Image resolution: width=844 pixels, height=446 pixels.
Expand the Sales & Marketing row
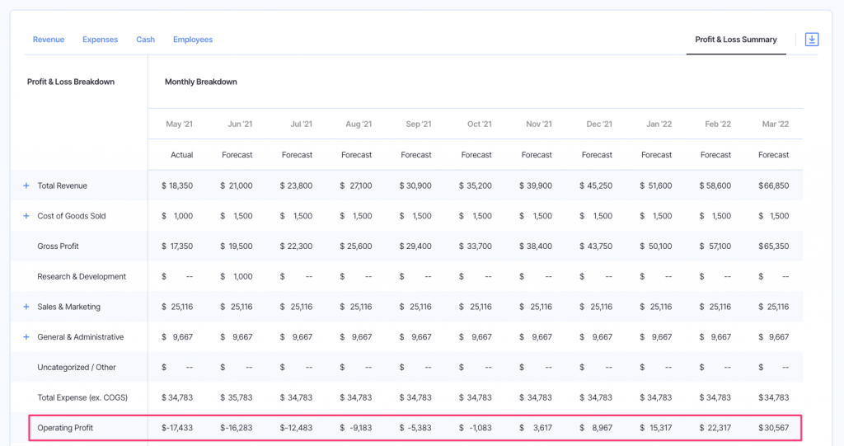pyautogui.click(x=26, y=307)
